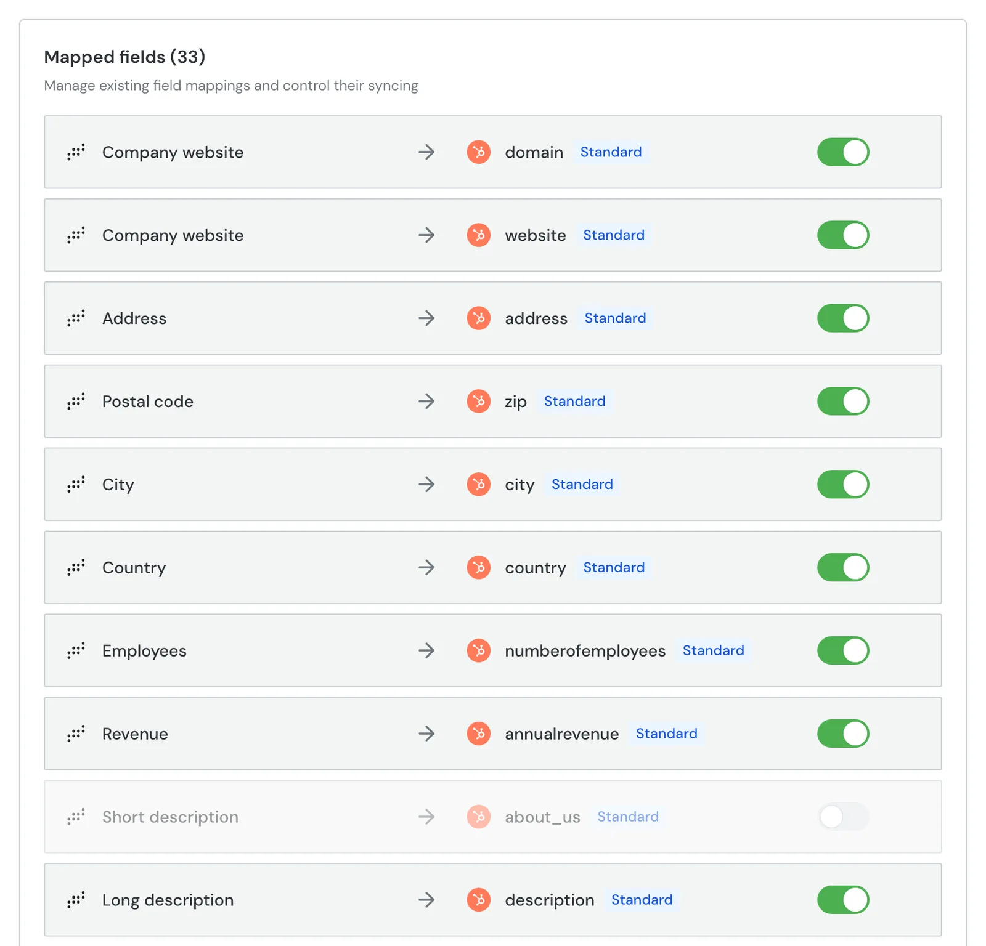Click the Standard tag next to zip
Image resolution: width=986 pixels, height=946 pixels.
tap(574, 402)
